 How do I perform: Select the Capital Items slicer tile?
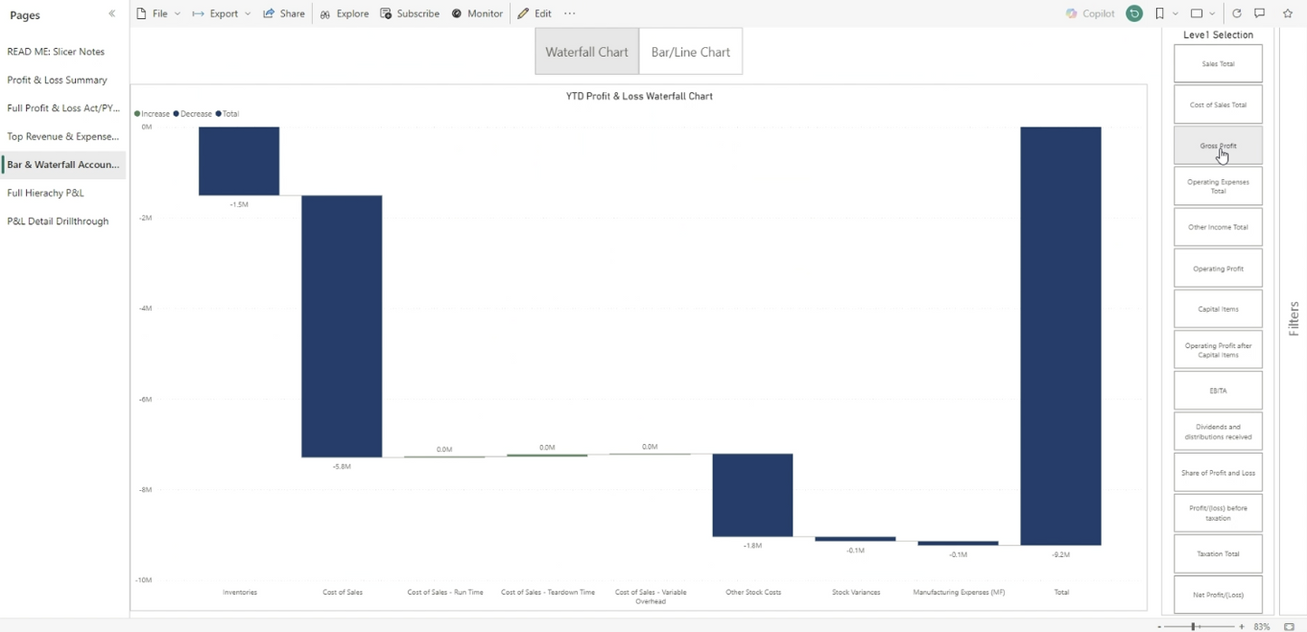click(1218, 309)
